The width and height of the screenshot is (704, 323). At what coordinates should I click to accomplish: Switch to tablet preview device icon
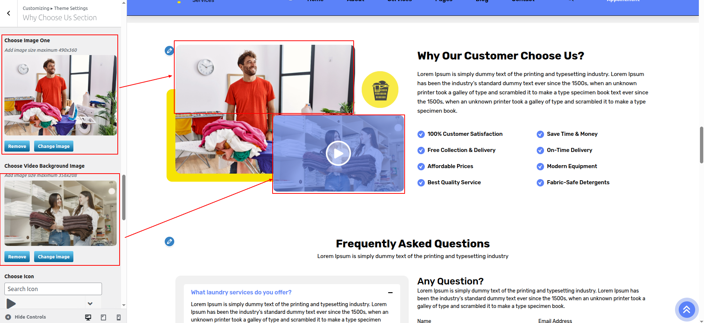pyautogui.click(x=103, y=317)
